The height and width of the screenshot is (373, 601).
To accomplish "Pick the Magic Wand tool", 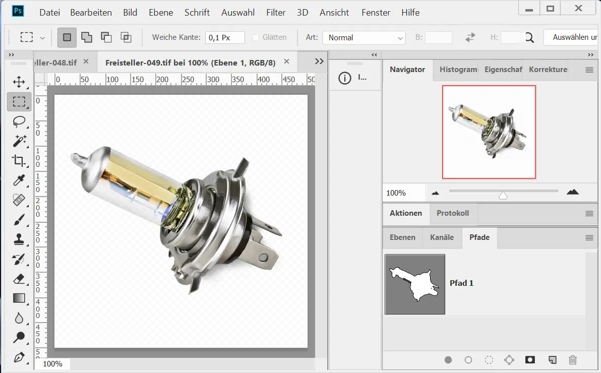I will coord(19,141).
